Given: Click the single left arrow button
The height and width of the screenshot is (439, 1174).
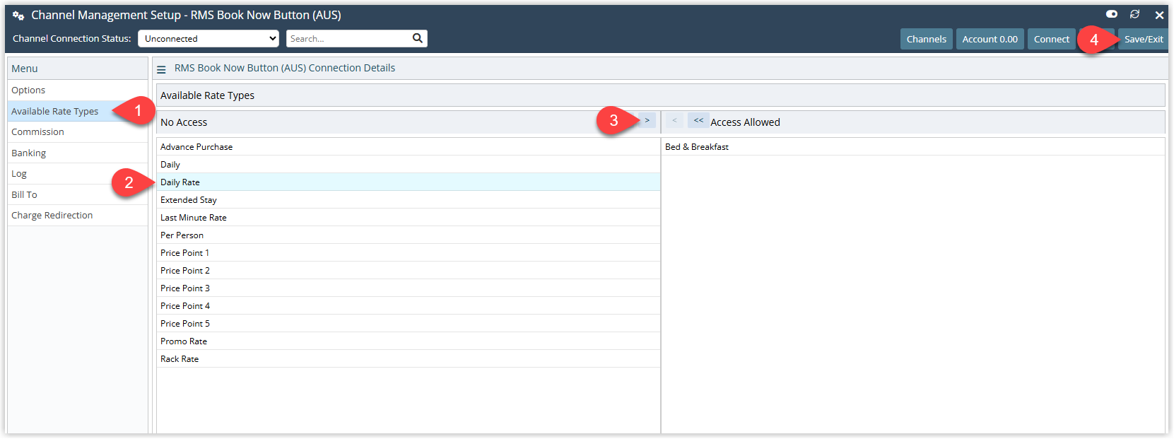Looking at the screenshot, I should point(674,120).
